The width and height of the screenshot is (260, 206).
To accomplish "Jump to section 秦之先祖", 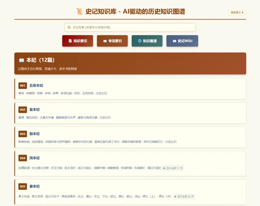I will (x=24, y=196).
